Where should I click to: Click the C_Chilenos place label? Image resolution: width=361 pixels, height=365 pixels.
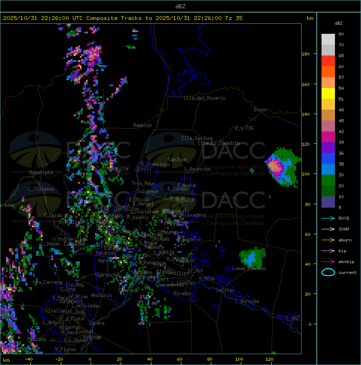click(41, 189)
